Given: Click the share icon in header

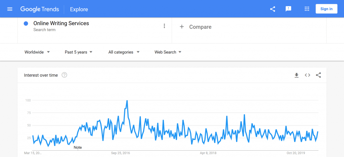Looking at the screenshot, I should [x=272, y=9].
